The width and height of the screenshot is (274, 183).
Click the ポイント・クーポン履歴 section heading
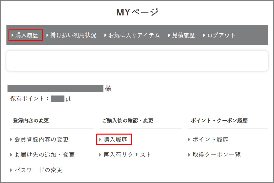(219, 121)
